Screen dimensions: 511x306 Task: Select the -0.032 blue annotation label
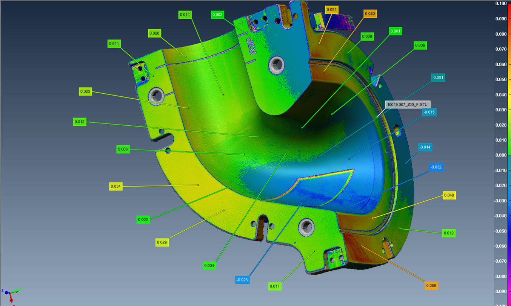[x=436, y=167]
